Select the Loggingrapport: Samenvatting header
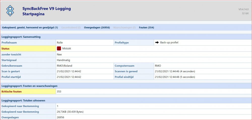 point(21,37)
